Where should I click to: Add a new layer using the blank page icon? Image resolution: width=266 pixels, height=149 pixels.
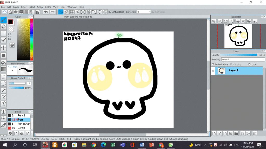(214, 133)
